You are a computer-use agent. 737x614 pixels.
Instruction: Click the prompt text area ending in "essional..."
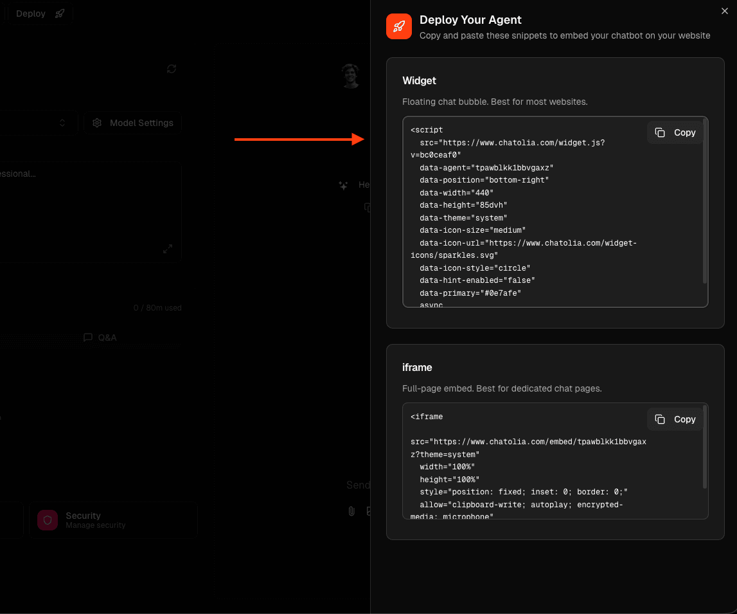click(x=84, y=206)
